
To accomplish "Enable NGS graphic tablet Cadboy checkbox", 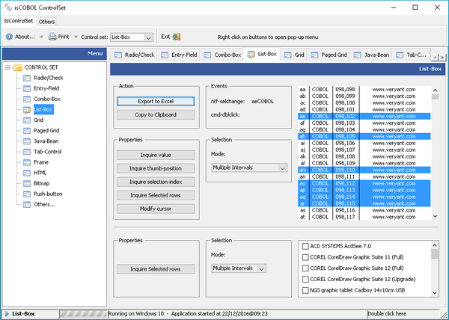I will (305, 290).
